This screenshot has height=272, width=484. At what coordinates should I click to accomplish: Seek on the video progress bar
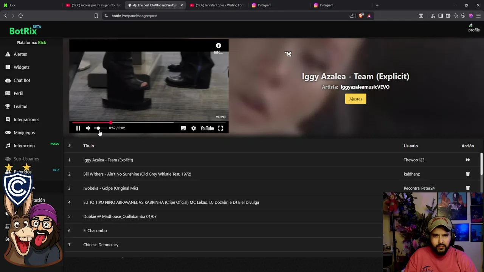[149, 122]
